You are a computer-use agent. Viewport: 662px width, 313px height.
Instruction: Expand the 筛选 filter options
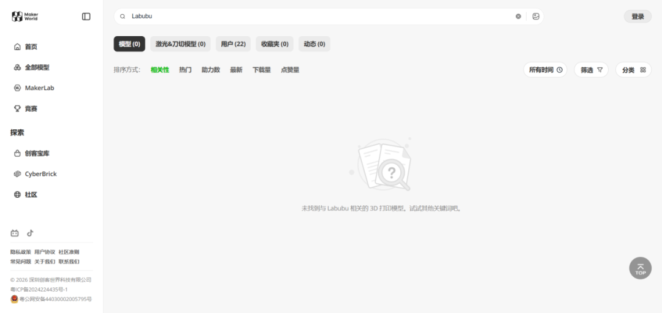point(592,70)
